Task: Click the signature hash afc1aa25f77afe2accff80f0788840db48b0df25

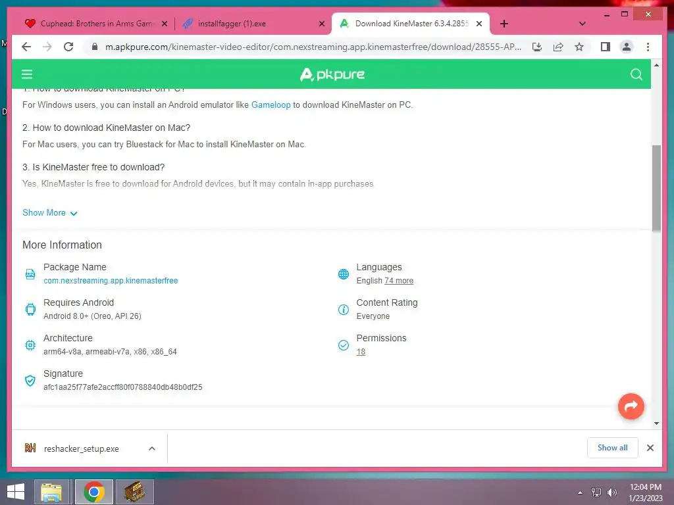Action: pyautogui.click(x=122, y=387)
